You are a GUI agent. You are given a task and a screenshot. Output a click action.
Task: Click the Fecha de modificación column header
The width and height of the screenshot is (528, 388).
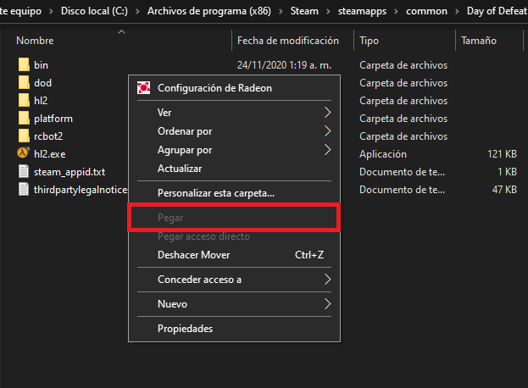(287, 41)
